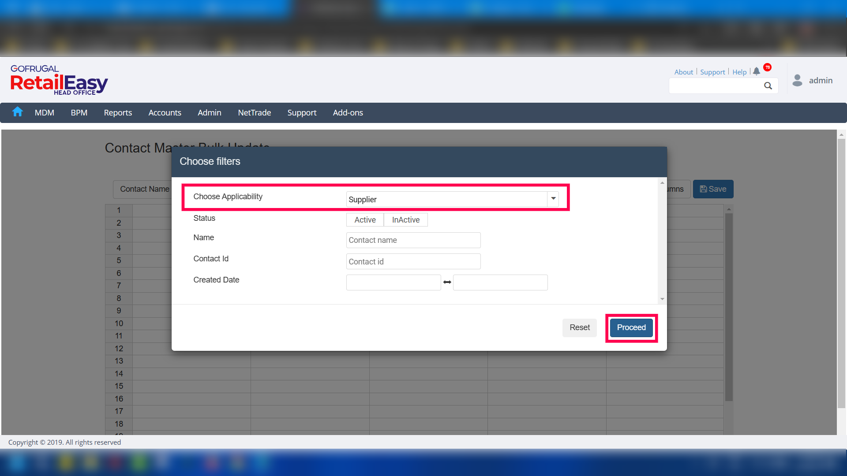
Task: Click the search magnifier icon
Action: [x=768, y=86]
